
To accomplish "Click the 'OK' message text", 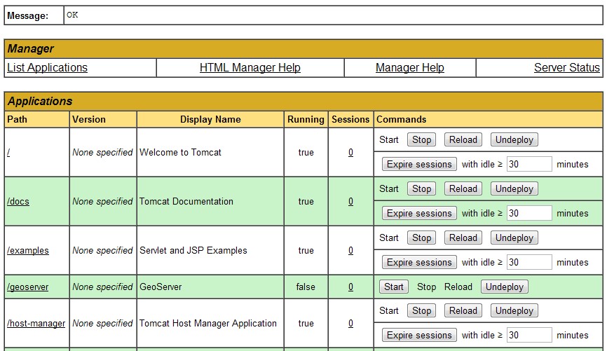I will tap(72, 15).
